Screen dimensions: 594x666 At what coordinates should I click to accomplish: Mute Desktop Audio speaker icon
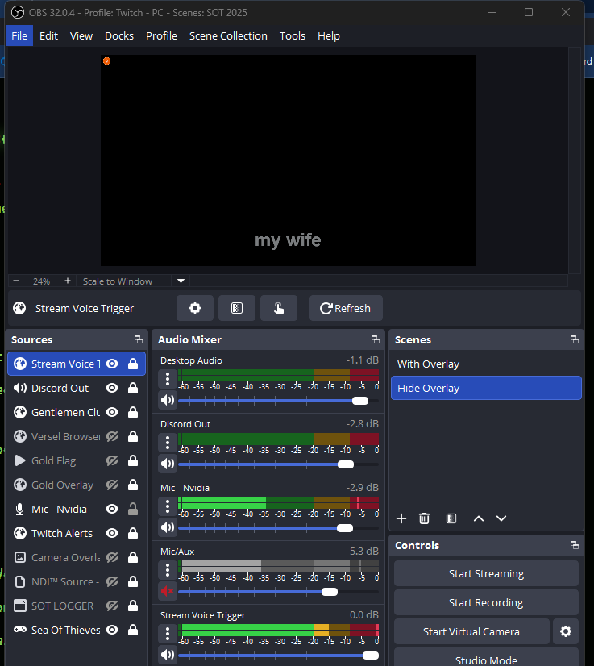click(168, 400)
